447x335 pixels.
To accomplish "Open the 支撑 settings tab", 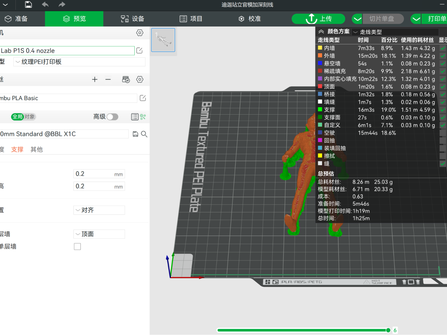I will click(17, 150).
